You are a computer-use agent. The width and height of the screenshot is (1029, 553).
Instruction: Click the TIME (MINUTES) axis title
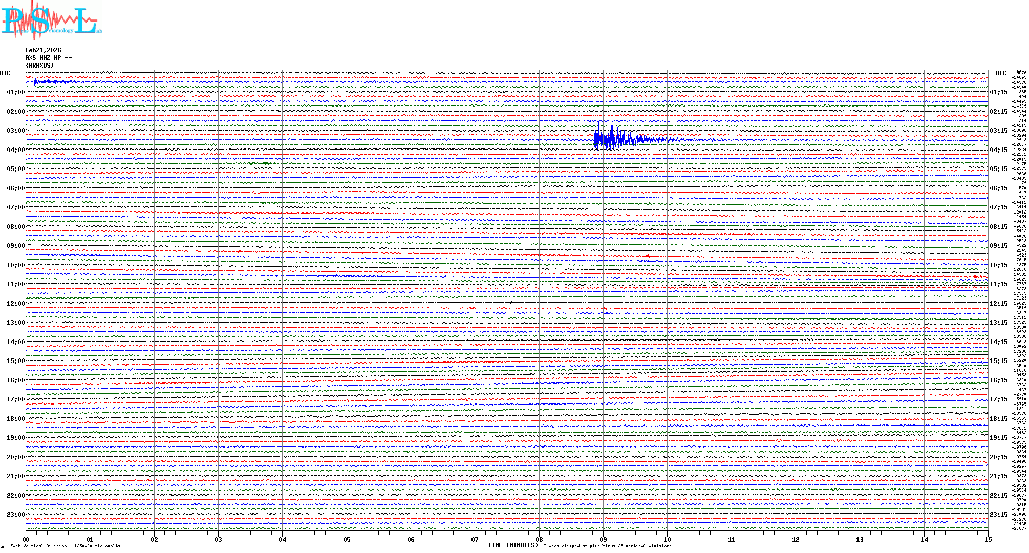512,545
